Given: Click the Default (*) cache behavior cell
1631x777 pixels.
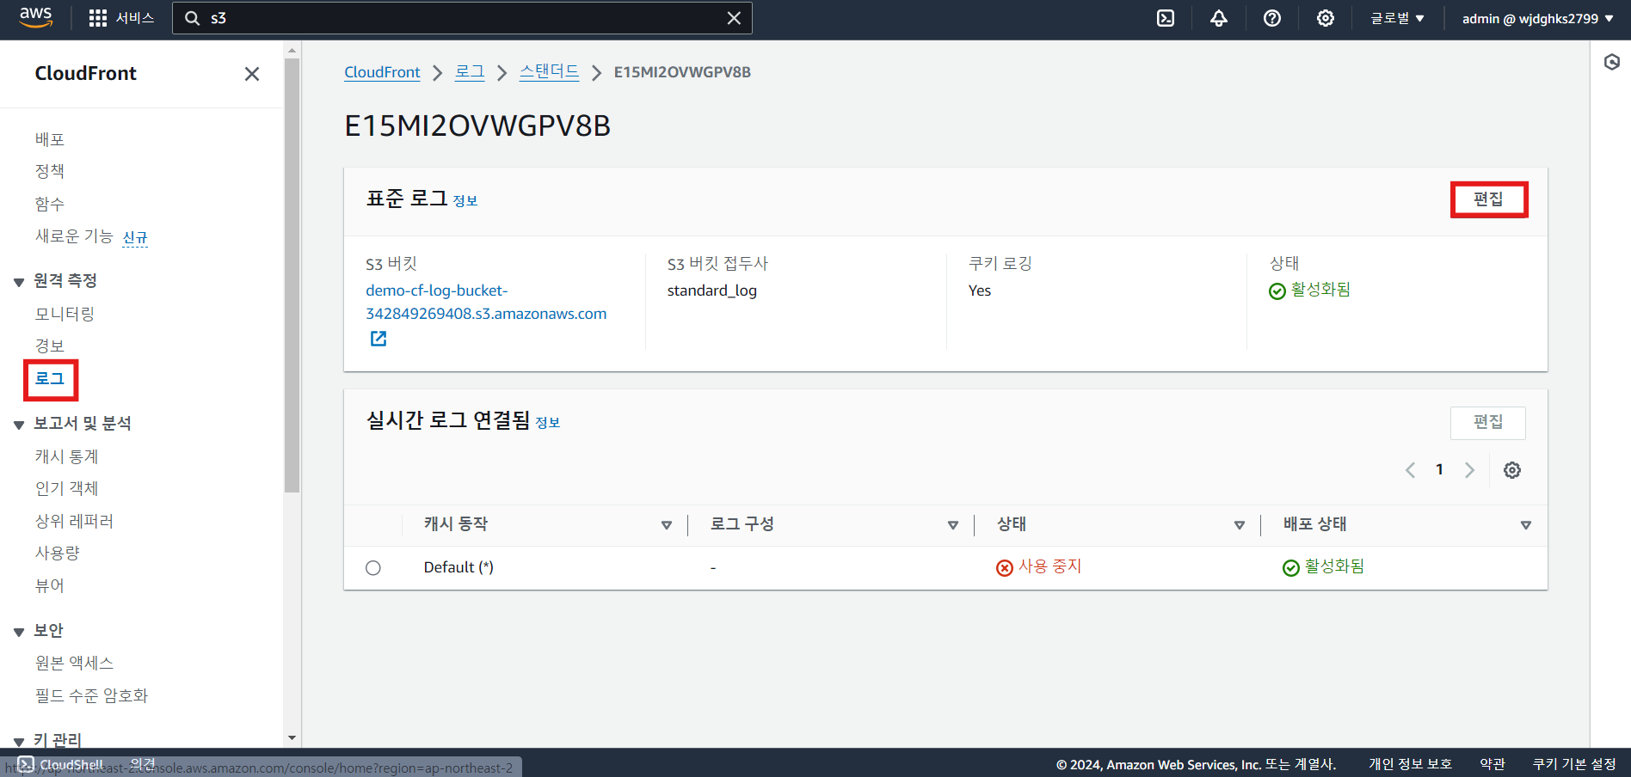Looking at the screenshot, I should [x=459, y=567].
